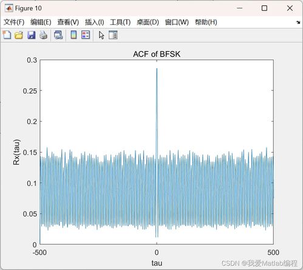Expand the 工具(T) menu
Screen dimensions: 303x270
pyautogui.click(x=120, y=22)
